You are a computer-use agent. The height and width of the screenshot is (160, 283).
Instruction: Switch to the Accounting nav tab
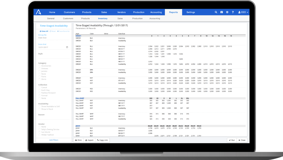pyautogui.click(x=156, y=12)
